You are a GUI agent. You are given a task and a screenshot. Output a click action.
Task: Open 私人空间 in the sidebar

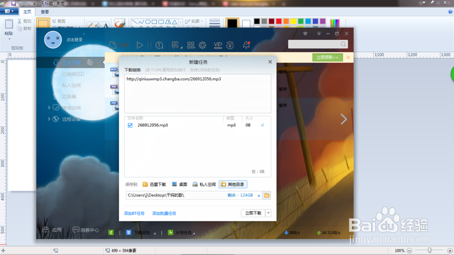pos(71,85)
